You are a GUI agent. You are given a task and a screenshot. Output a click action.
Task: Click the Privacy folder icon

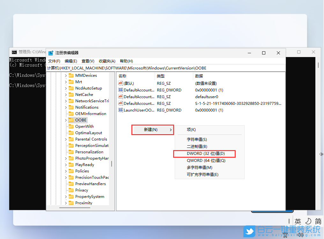click(x=72, y=190)
